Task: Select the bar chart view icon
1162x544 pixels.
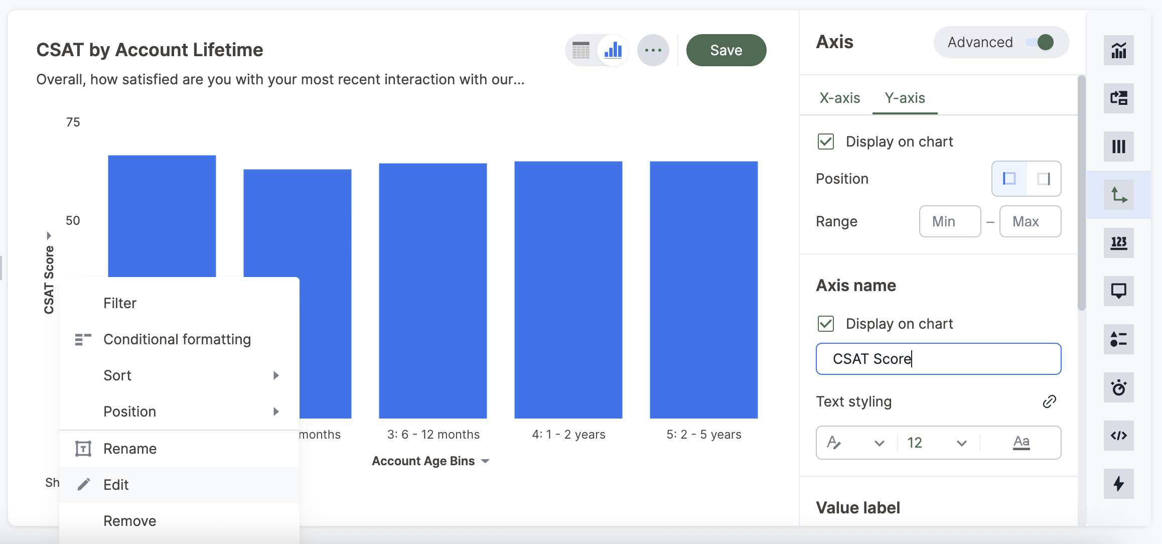Action: pos(613,50)
